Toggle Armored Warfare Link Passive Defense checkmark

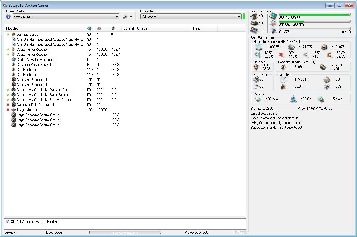(x=8, y=100)
